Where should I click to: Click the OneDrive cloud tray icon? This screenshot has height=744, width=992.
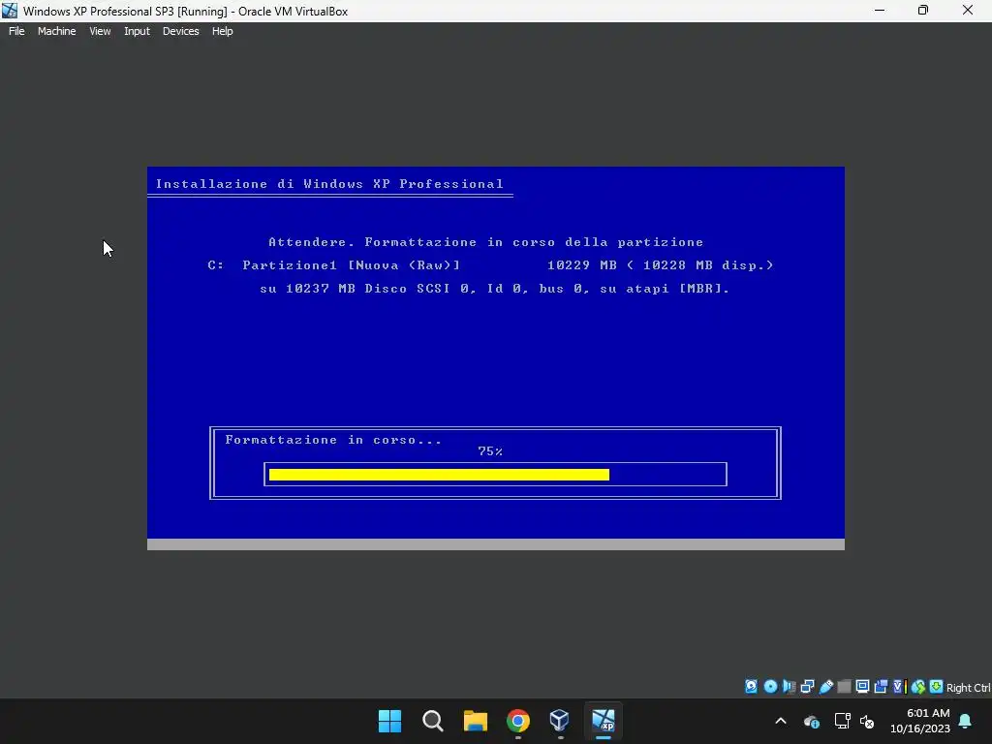812,721
